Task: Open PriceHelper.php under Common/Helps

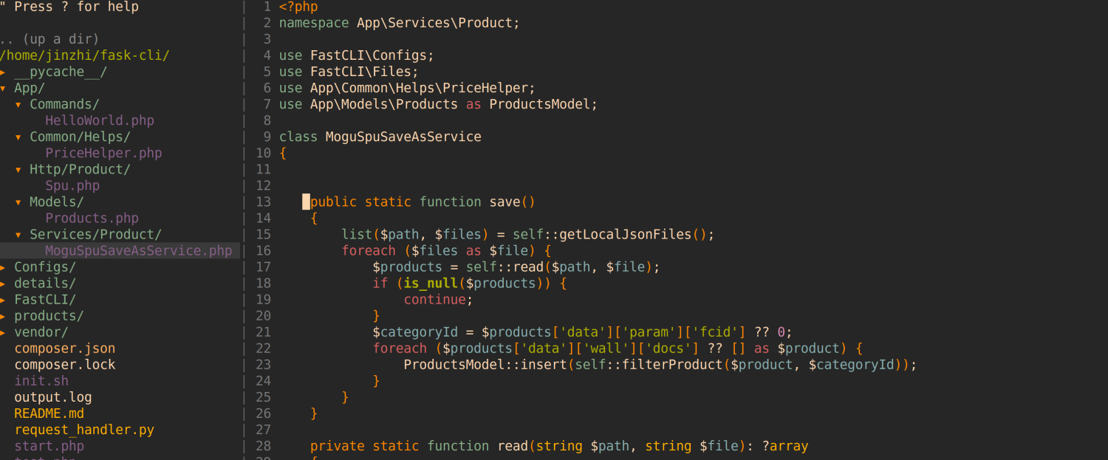Action: pyautogui.click(x=103, y=153)
